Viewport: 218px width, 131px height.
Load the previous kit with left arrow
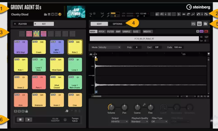(x=53, y=14)
